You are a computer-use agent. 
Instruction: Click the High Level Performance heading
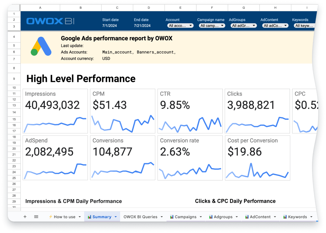pos(81,79)
